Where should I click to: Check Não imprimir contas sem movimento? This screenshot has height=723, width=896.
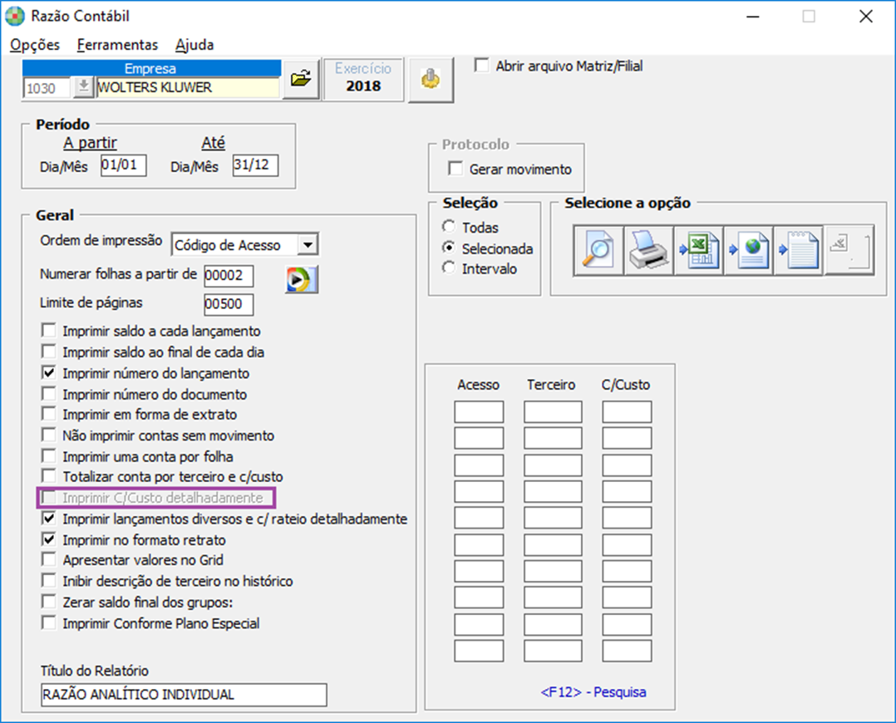(x=49, y=435)
